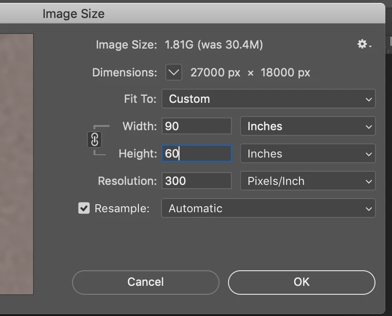Viewport: 392px width, 316px height.
Task: Open the Fit To preset dropdown
Action: [268, 99]
